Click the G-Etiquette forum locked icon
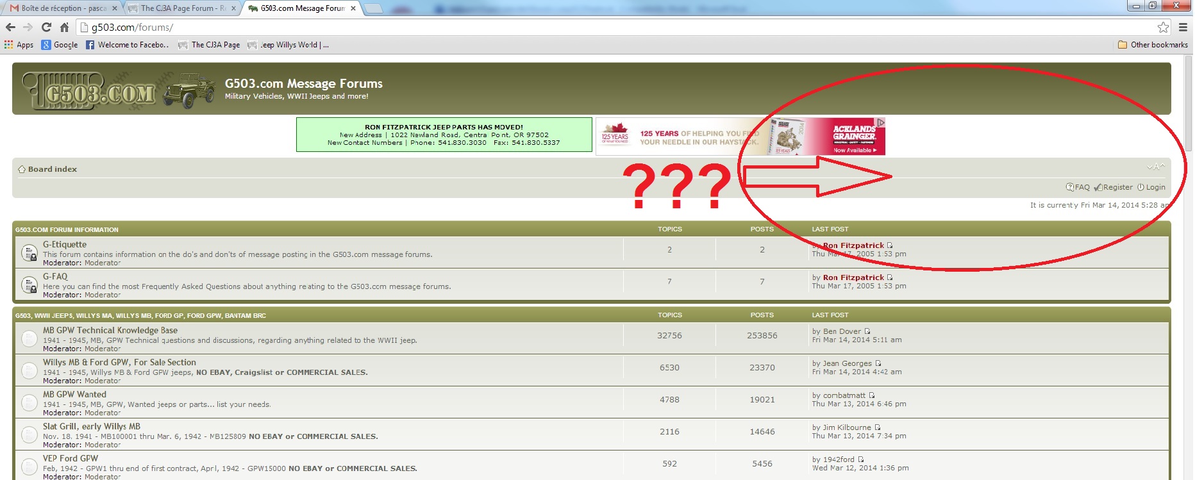 click(x=29, y=252)
